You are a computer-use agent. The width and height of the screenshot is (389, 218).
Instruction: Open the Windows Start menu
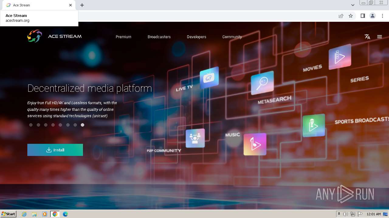click(x=8, y=214)
